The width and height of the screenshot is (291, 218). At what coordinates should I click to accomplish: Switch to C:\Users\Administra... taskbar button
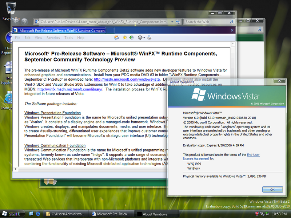(x=65, y=214)
